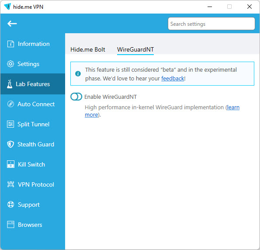The height and width of the screenshot is (250, 260).
Task: Click the Browsers window icon
Action: point(10,225)
